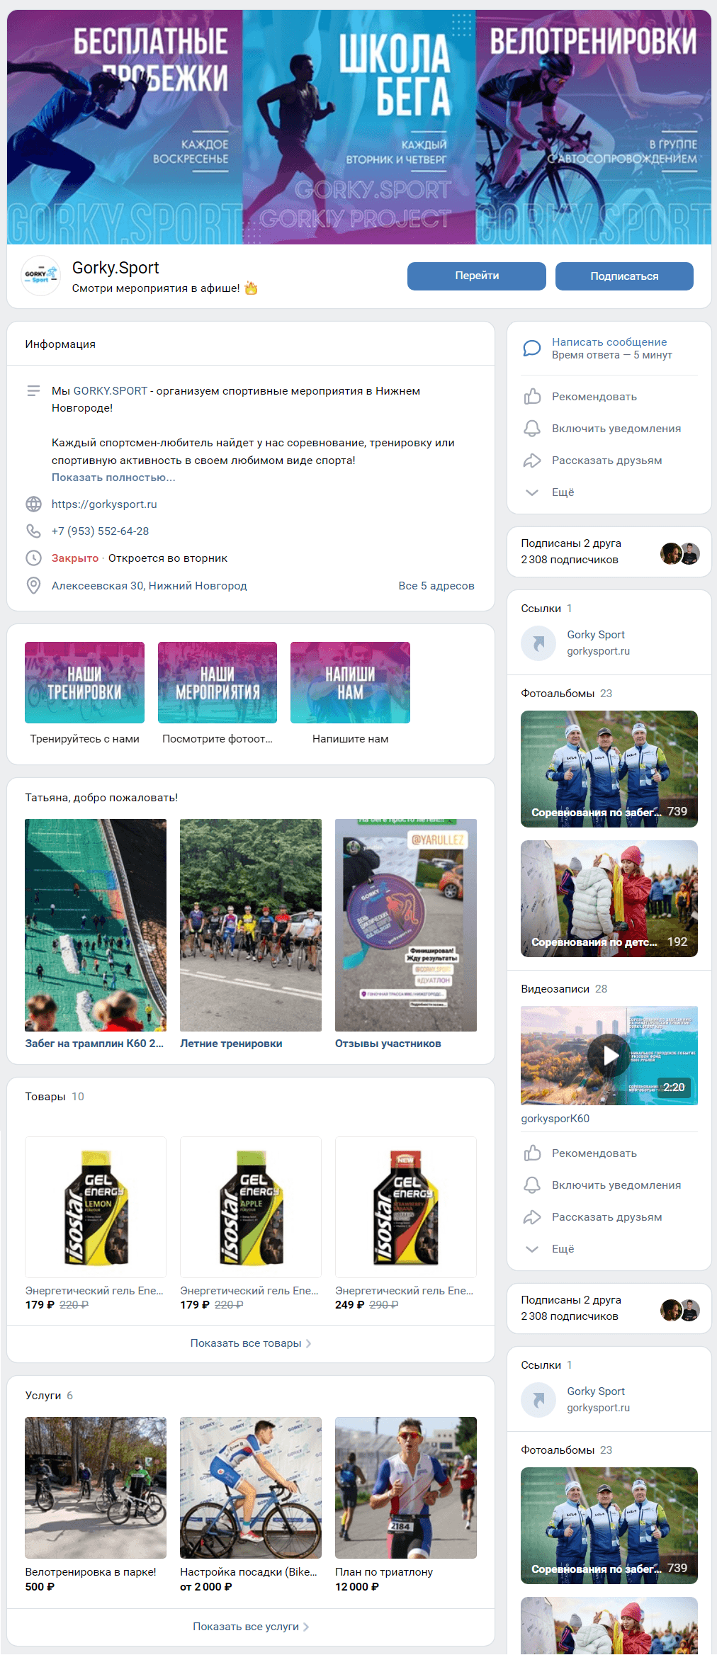Expand description via Показать полностью…
The height and width of the screenshot is (1655, 717).
click(113, 478)
